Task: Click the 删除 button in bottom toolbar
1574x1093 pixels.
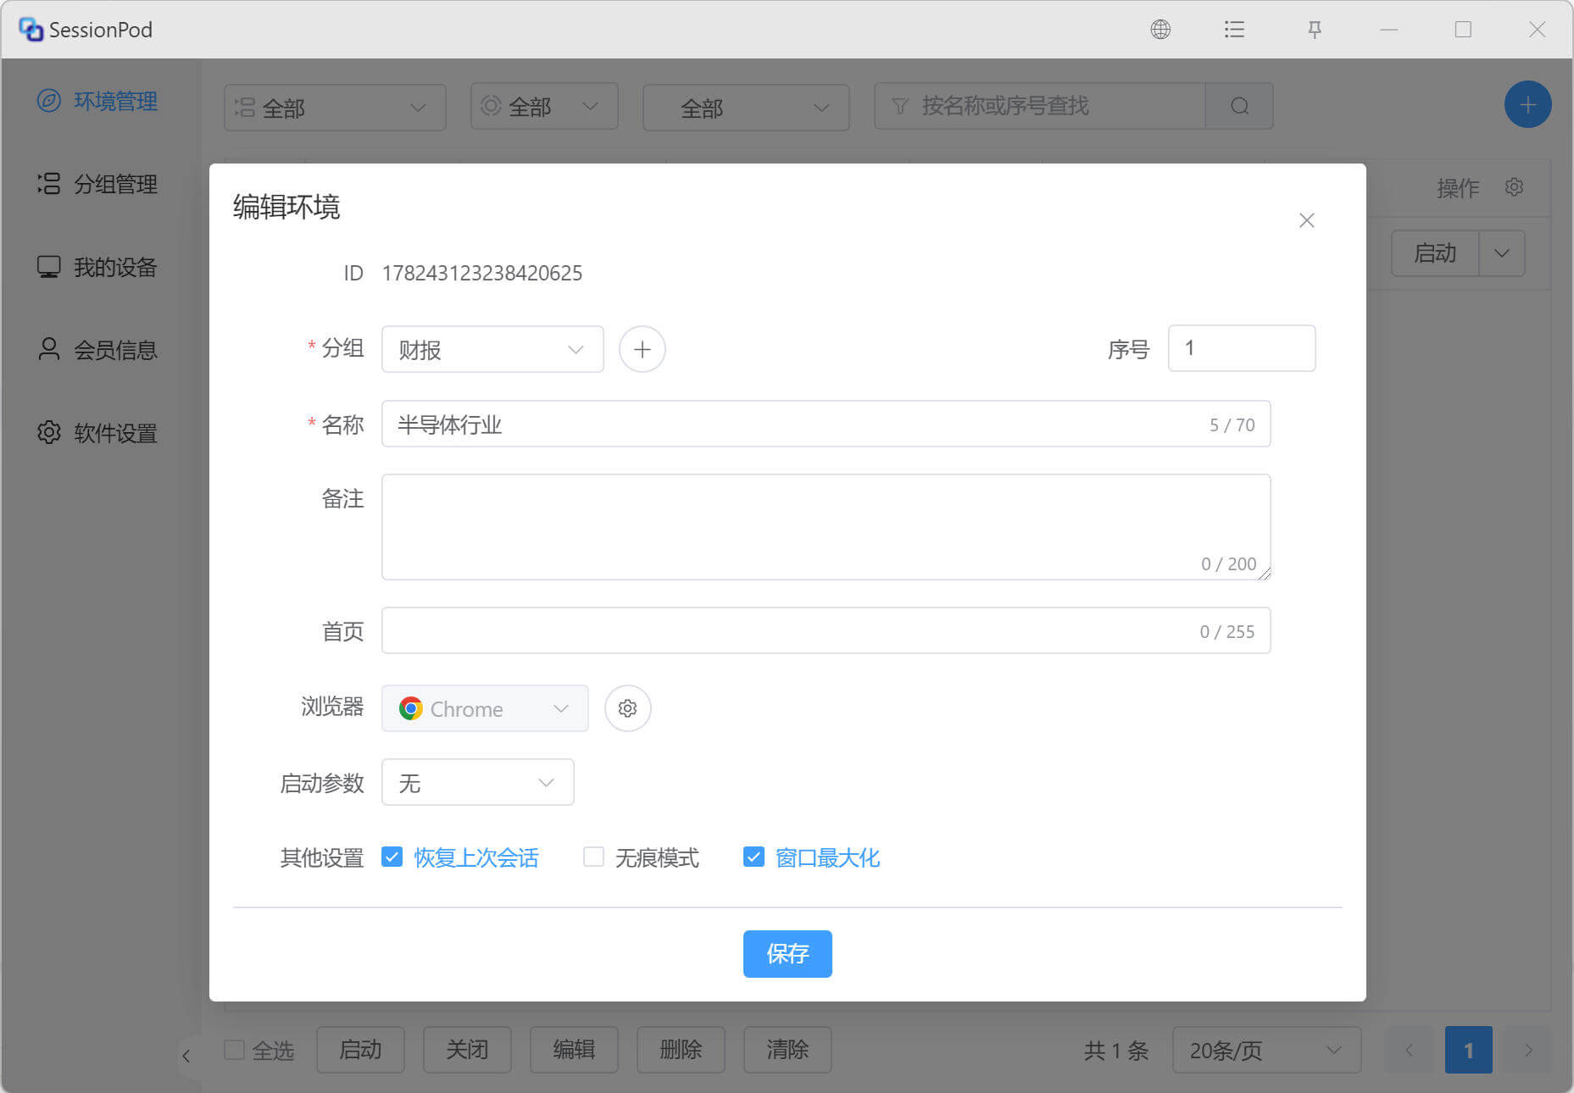Action: (681, 1050)
